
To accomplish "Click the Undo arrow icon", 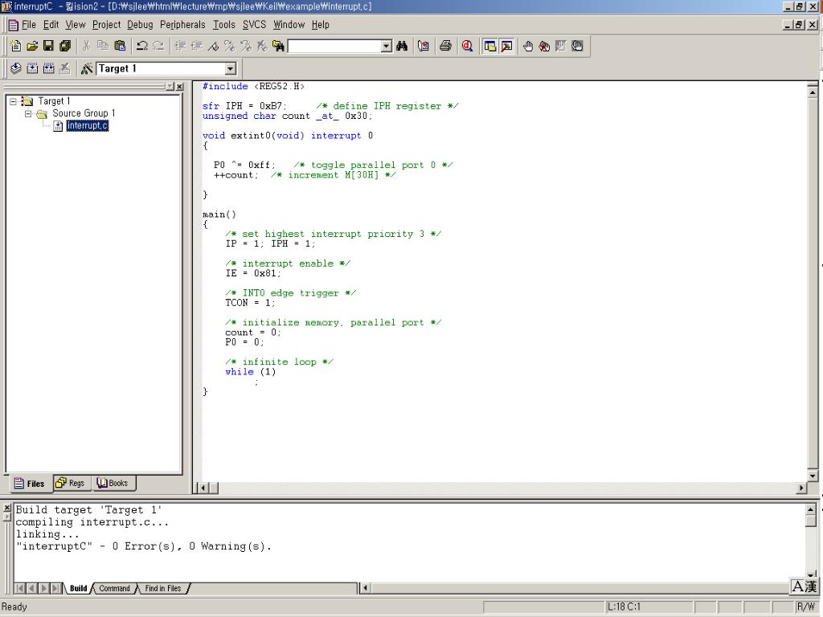I will tap(142, 47).
